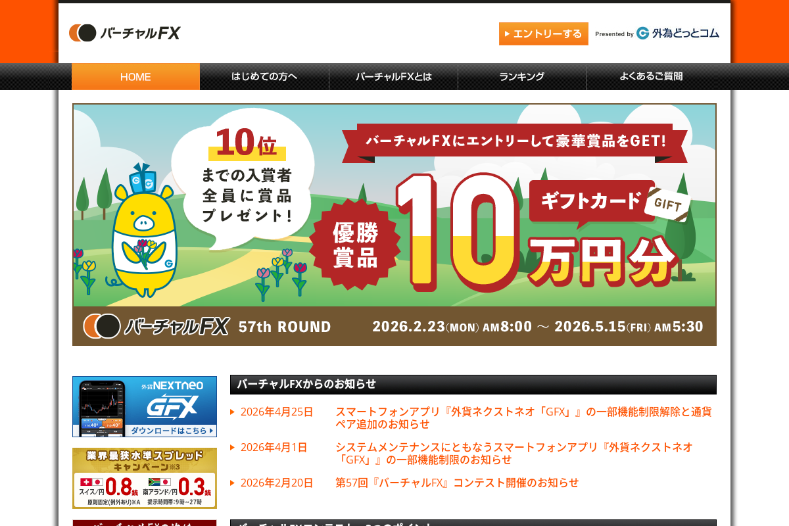Click the date 2026年4月25日
The width and height of the screenshot is (789, 526).
[x=277, y=412]
